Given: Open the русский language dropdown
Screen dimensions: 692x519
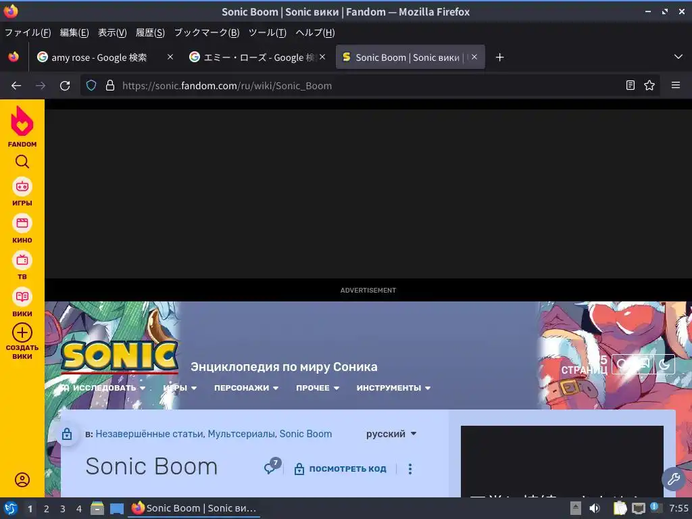Looking at the screenshot, I should 391,434.
